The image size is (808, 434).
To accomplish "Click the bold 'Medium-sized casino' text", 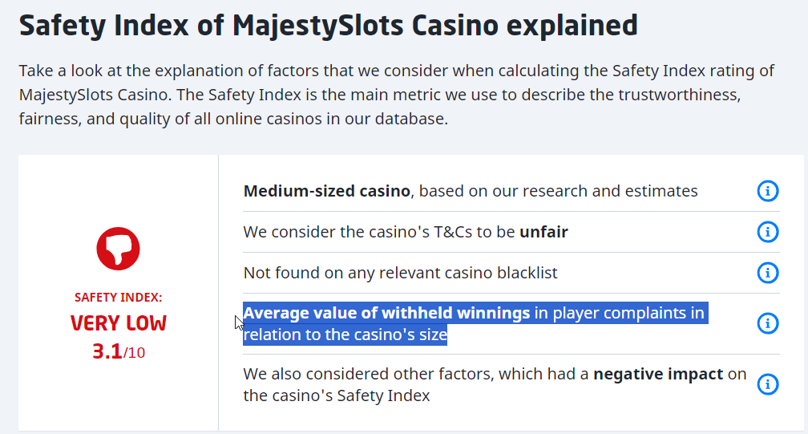I will [327, 191].
